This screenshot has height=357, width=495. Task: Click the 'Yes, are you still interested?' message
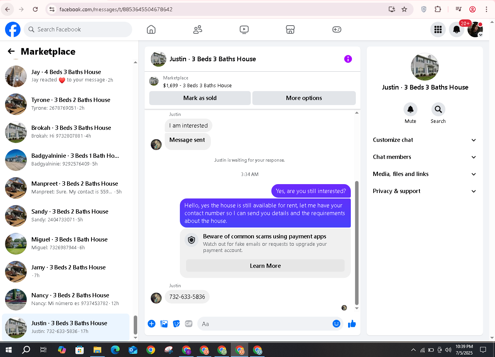(311, 191)
